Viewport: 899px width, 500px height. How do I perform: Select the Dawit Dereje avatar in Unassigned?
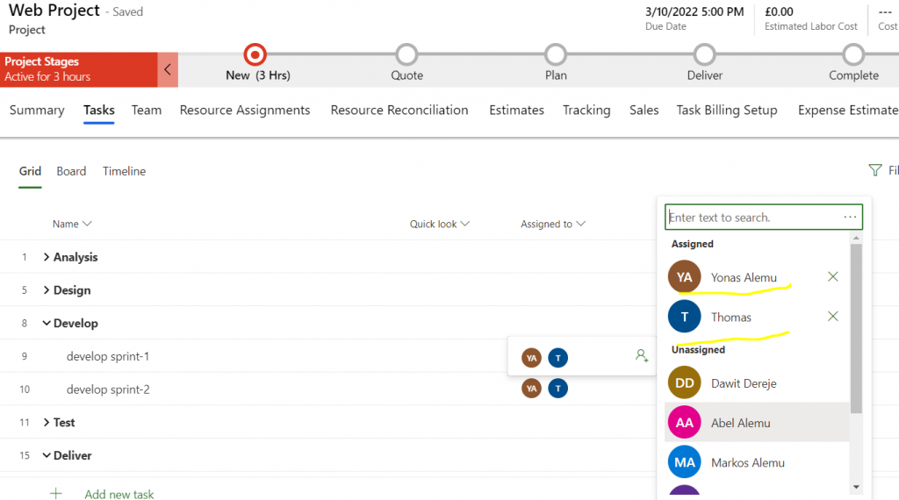coord(685,383)
